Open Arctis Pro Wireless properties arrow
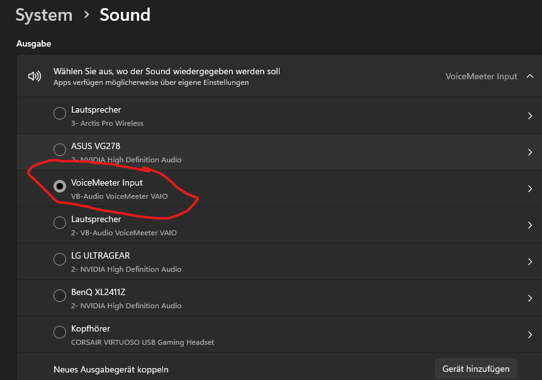542x380 pixels. [529, 116]
